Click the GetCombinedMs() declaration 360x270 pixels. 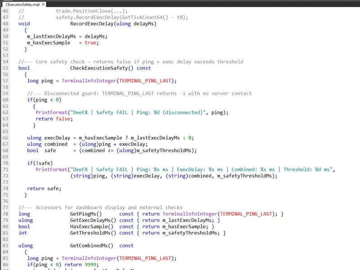[x=92, y=245]
